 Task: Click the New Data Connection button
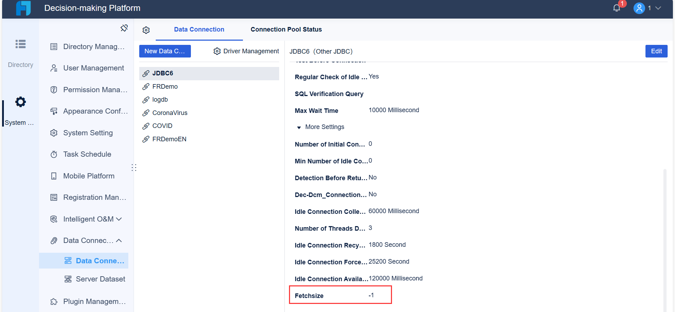click(x=165, y=51)
